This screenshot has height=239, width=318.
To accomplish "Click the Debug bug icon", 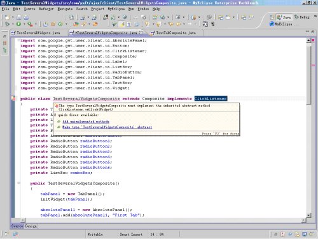I will click(7, 24).
